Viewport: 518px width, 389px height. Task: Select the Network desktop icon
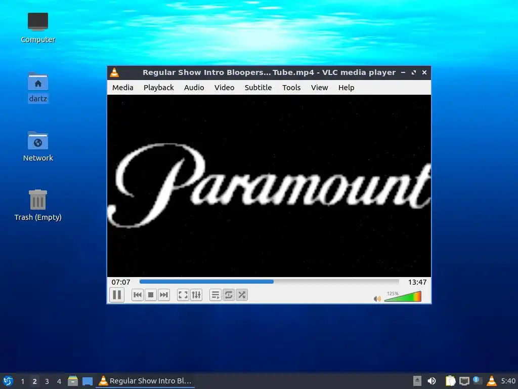click(x=38, y=146)
